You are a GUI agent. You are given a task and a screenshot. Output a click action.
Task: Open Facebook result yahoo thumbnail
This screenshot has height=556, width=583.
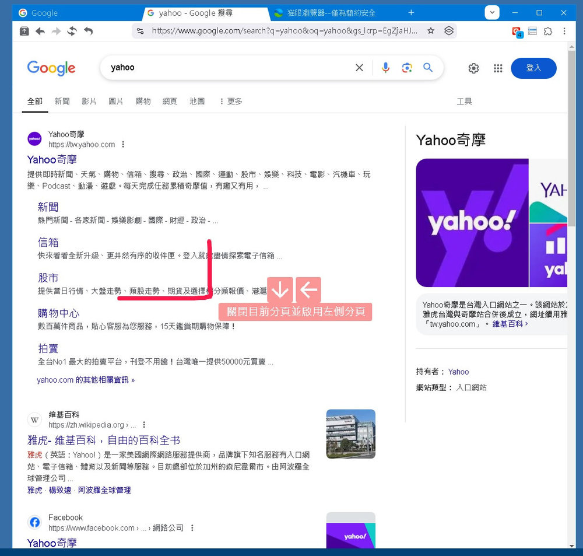click(350, 530)
